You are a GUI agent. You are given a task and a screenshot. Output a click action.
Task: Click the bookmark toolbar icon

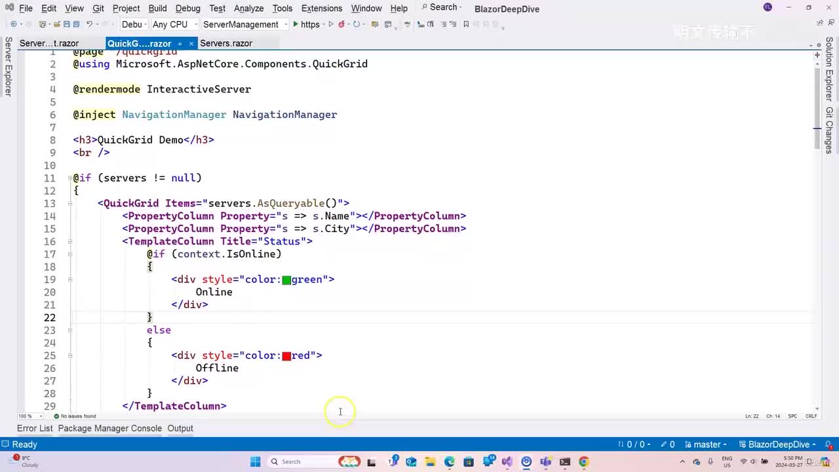click(x=466, y=24)
